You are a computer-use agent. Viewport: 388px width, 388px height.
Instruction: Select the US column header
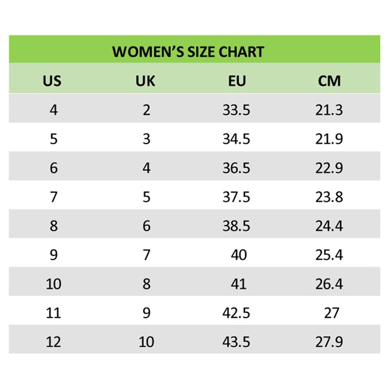(x=52, y=81)
